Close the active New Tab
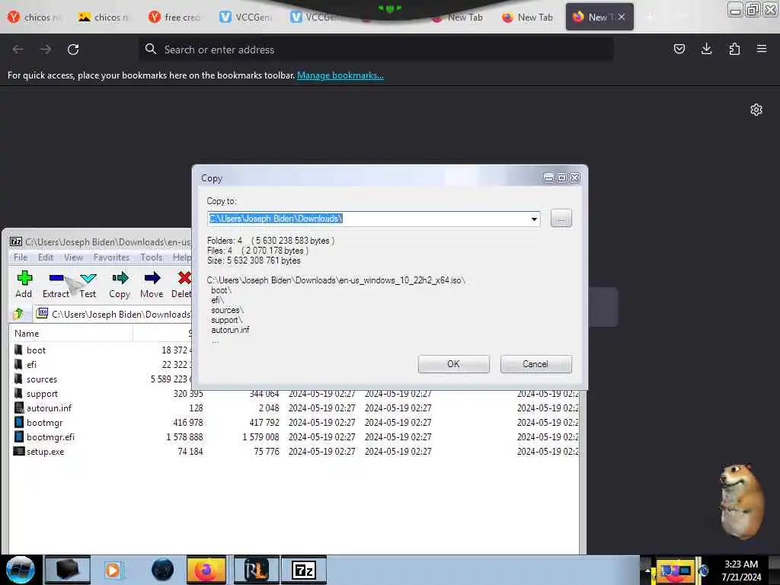The width and height of the screenshot is (780, 585). click(x=622, y=17)
